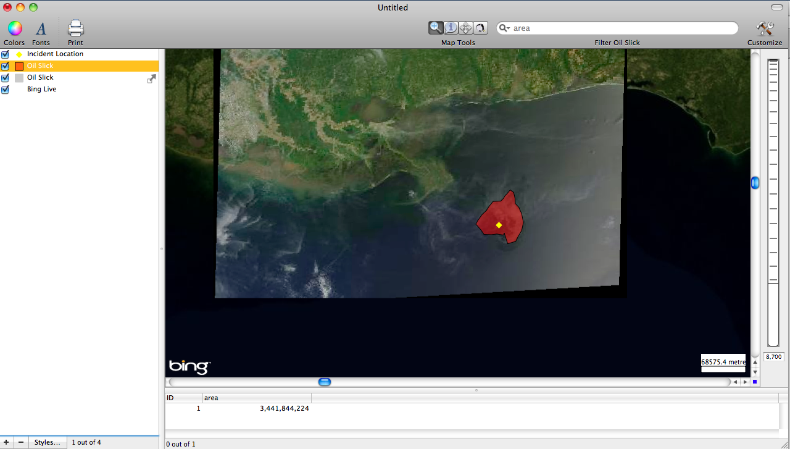Screen dimensions: 790x449
Task: Select the zoom magnifier map tool
Action: (x=436, y=28)
